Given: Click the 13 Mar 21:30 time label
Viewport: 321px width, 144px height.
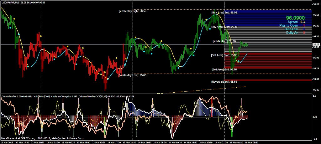Looking at the screenshot, I should [129, 142].
